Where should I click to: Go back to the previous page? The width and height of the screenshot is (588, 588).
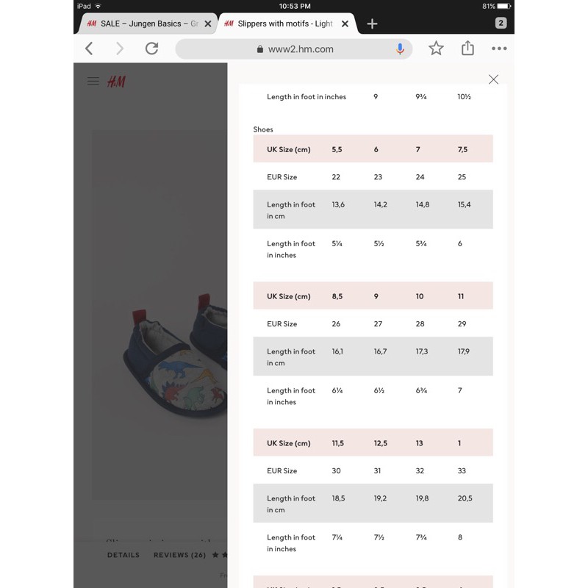(x=90, y=49)
